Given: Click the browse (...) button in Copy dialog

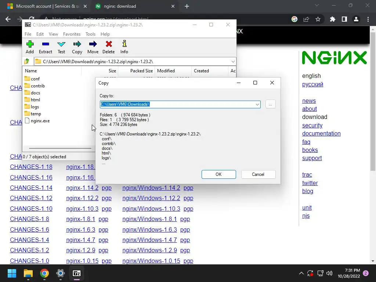Looking at the screenshot, I should 271,104.
